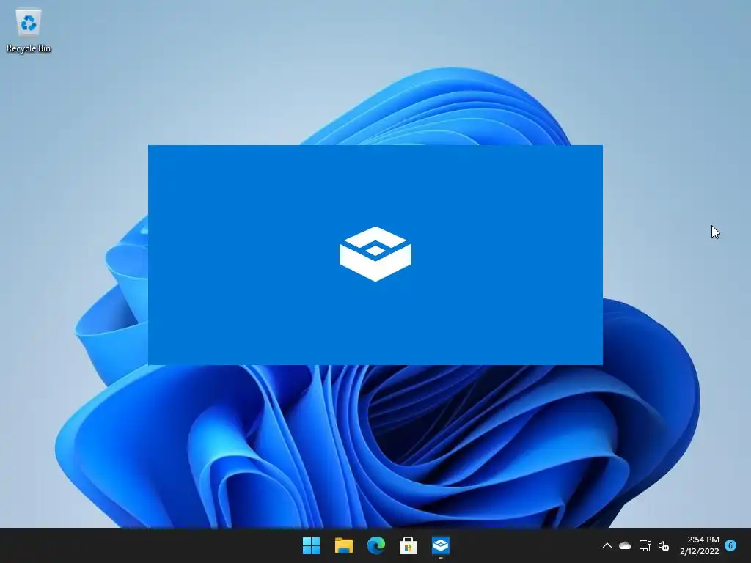
Task: Click the Windows Sandbox splash logo
Action: click(375, 254)
